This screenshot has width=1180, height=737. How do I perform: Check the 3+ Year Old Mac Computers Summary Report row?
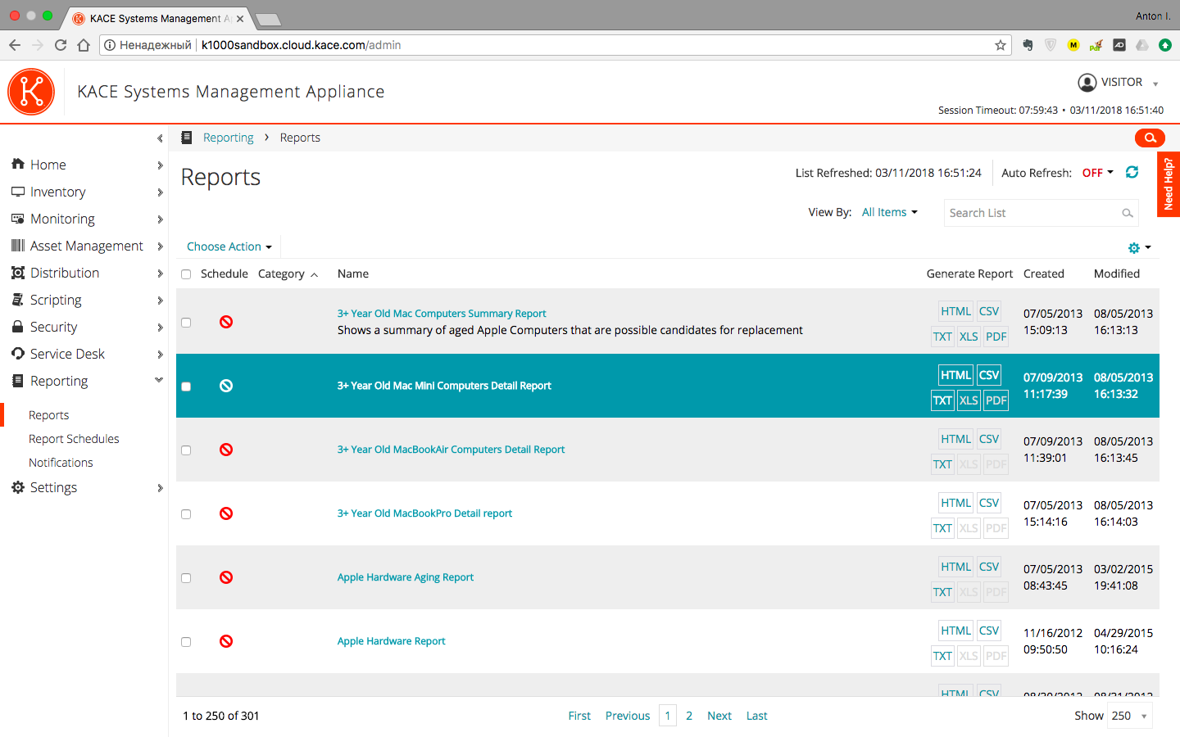[186, 323]
